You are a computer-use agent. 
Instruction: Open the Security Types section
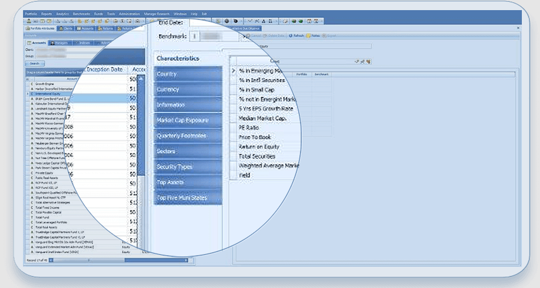(x=188, y=167)
